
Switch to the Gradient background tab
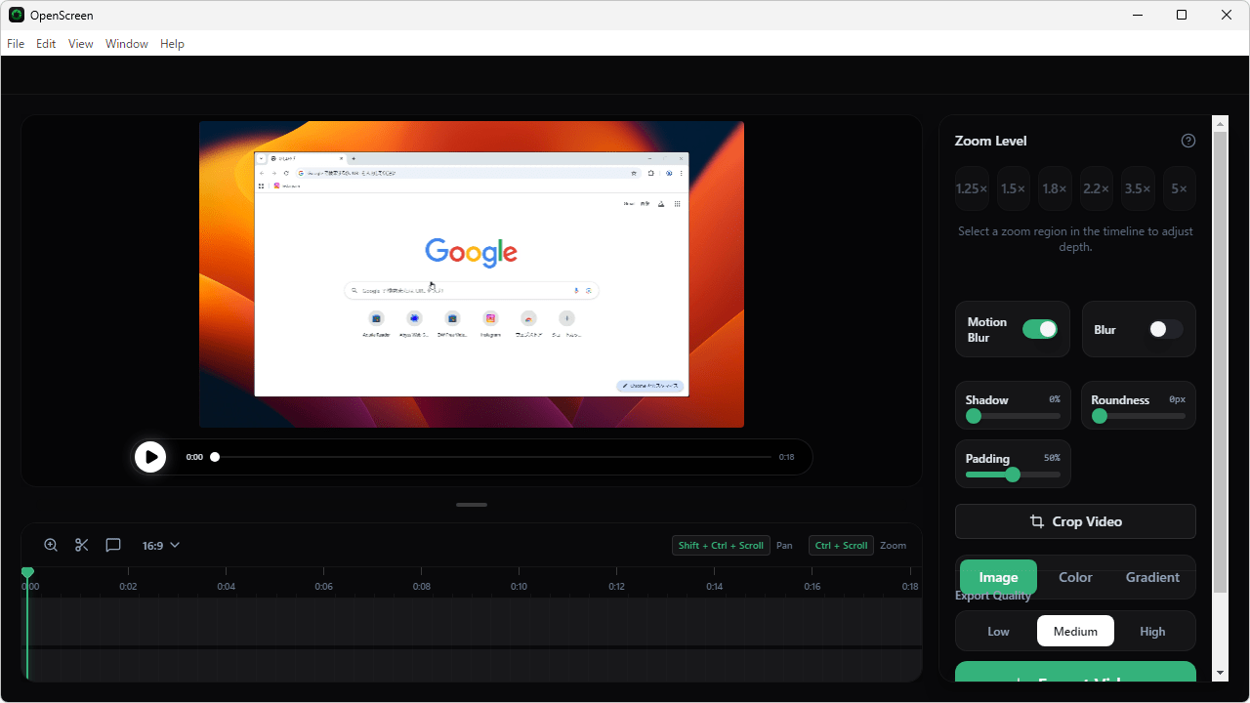[x=1152, y=577]
